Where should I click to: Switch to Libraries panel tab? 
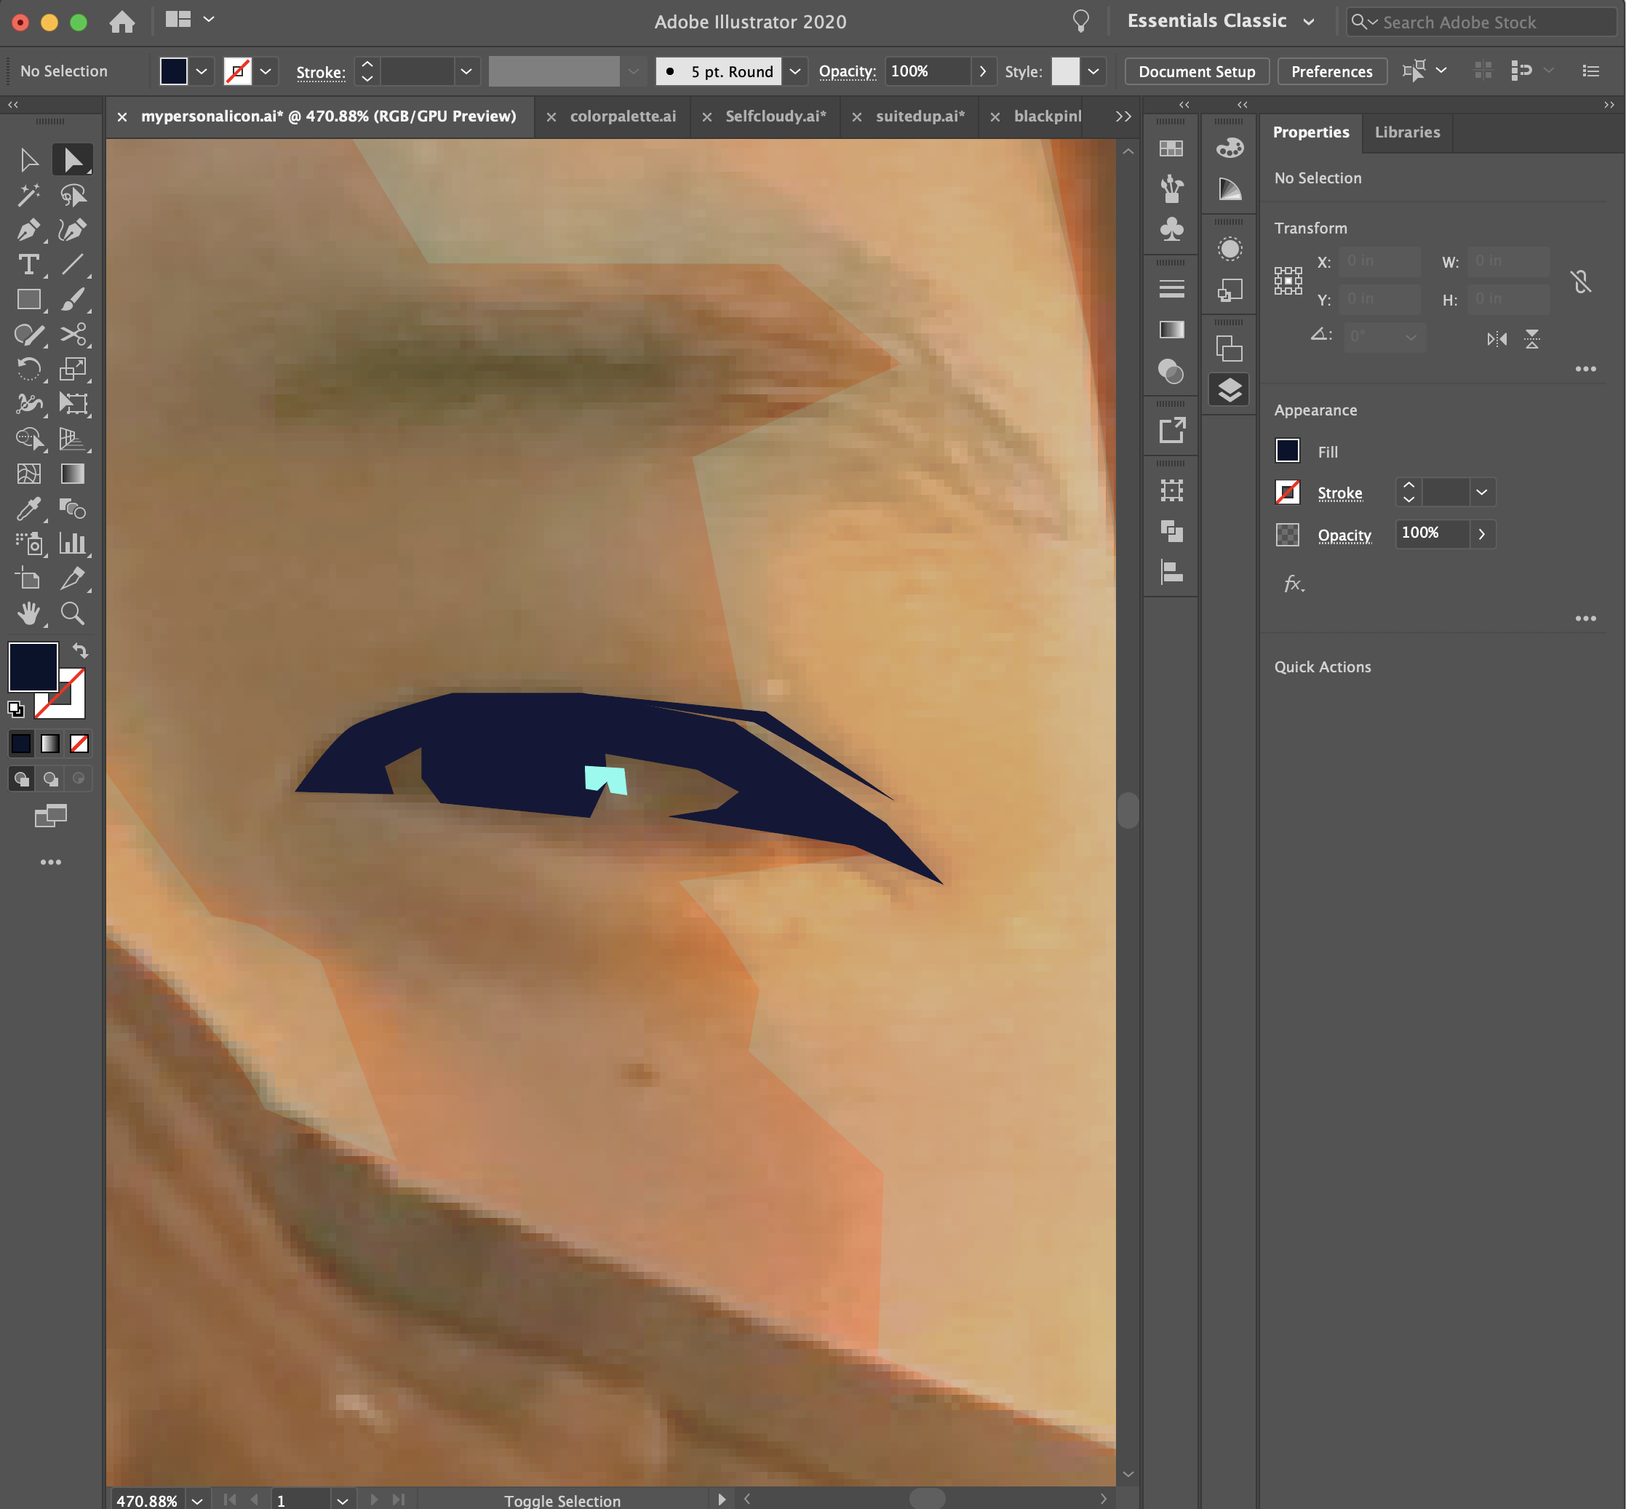tap(1407, 132)
